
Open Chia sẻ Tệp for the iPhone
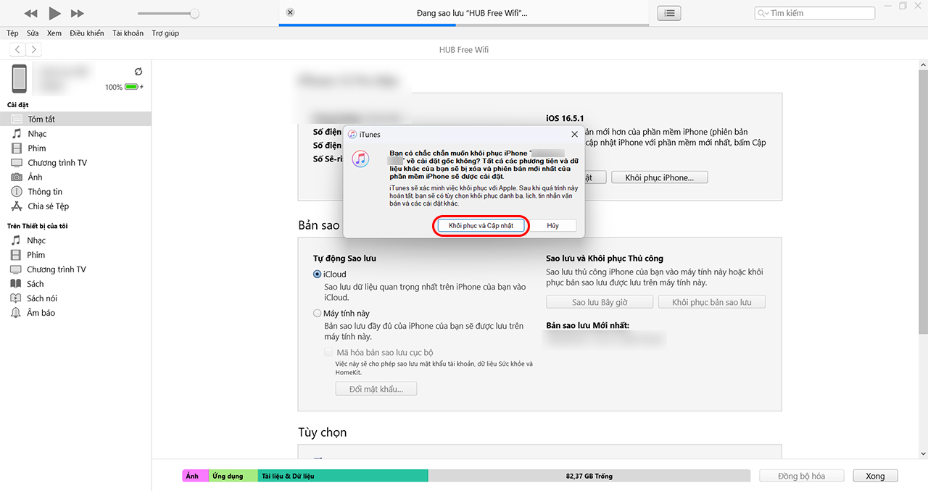coord(49,206)
